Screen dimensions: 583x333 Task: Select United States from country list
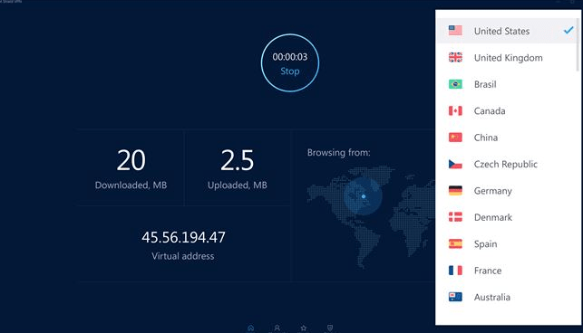pos(507,31)
